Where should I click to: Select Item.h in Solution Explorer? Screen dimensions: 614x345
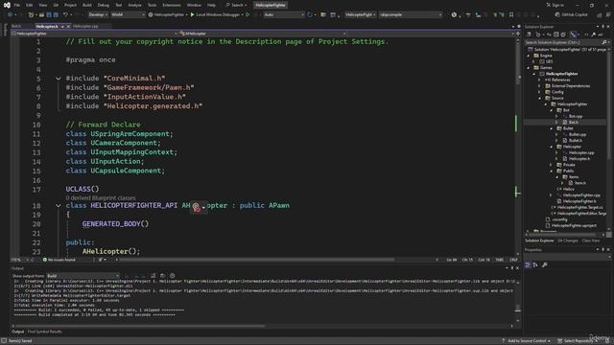(580, 183)
